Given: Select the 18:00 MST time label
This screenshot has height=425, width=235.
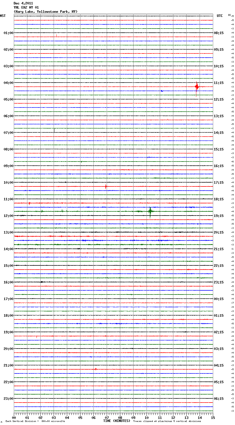Looking at the screenshot, I should pos(9,316).
